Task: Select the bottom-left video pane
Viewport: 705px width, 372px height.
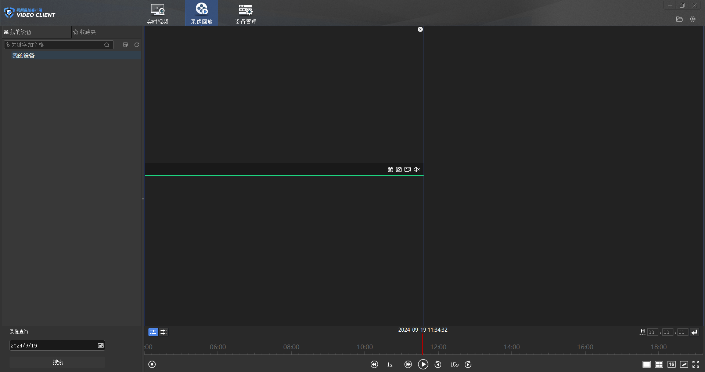Action: (x=284, y=251)
